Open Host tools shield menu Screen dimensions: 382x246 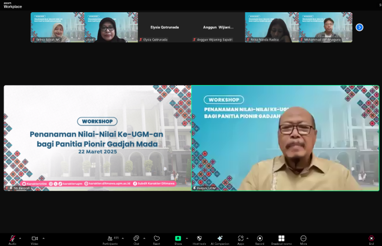[199, 238]
